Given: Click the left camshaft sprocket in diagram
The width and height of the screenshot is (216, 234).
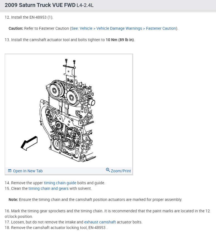Looking at the screenshot, I should tap(56, 90).
